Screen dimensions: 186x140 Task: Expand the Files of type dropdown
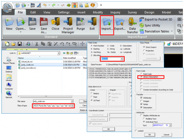click(72, 106)
